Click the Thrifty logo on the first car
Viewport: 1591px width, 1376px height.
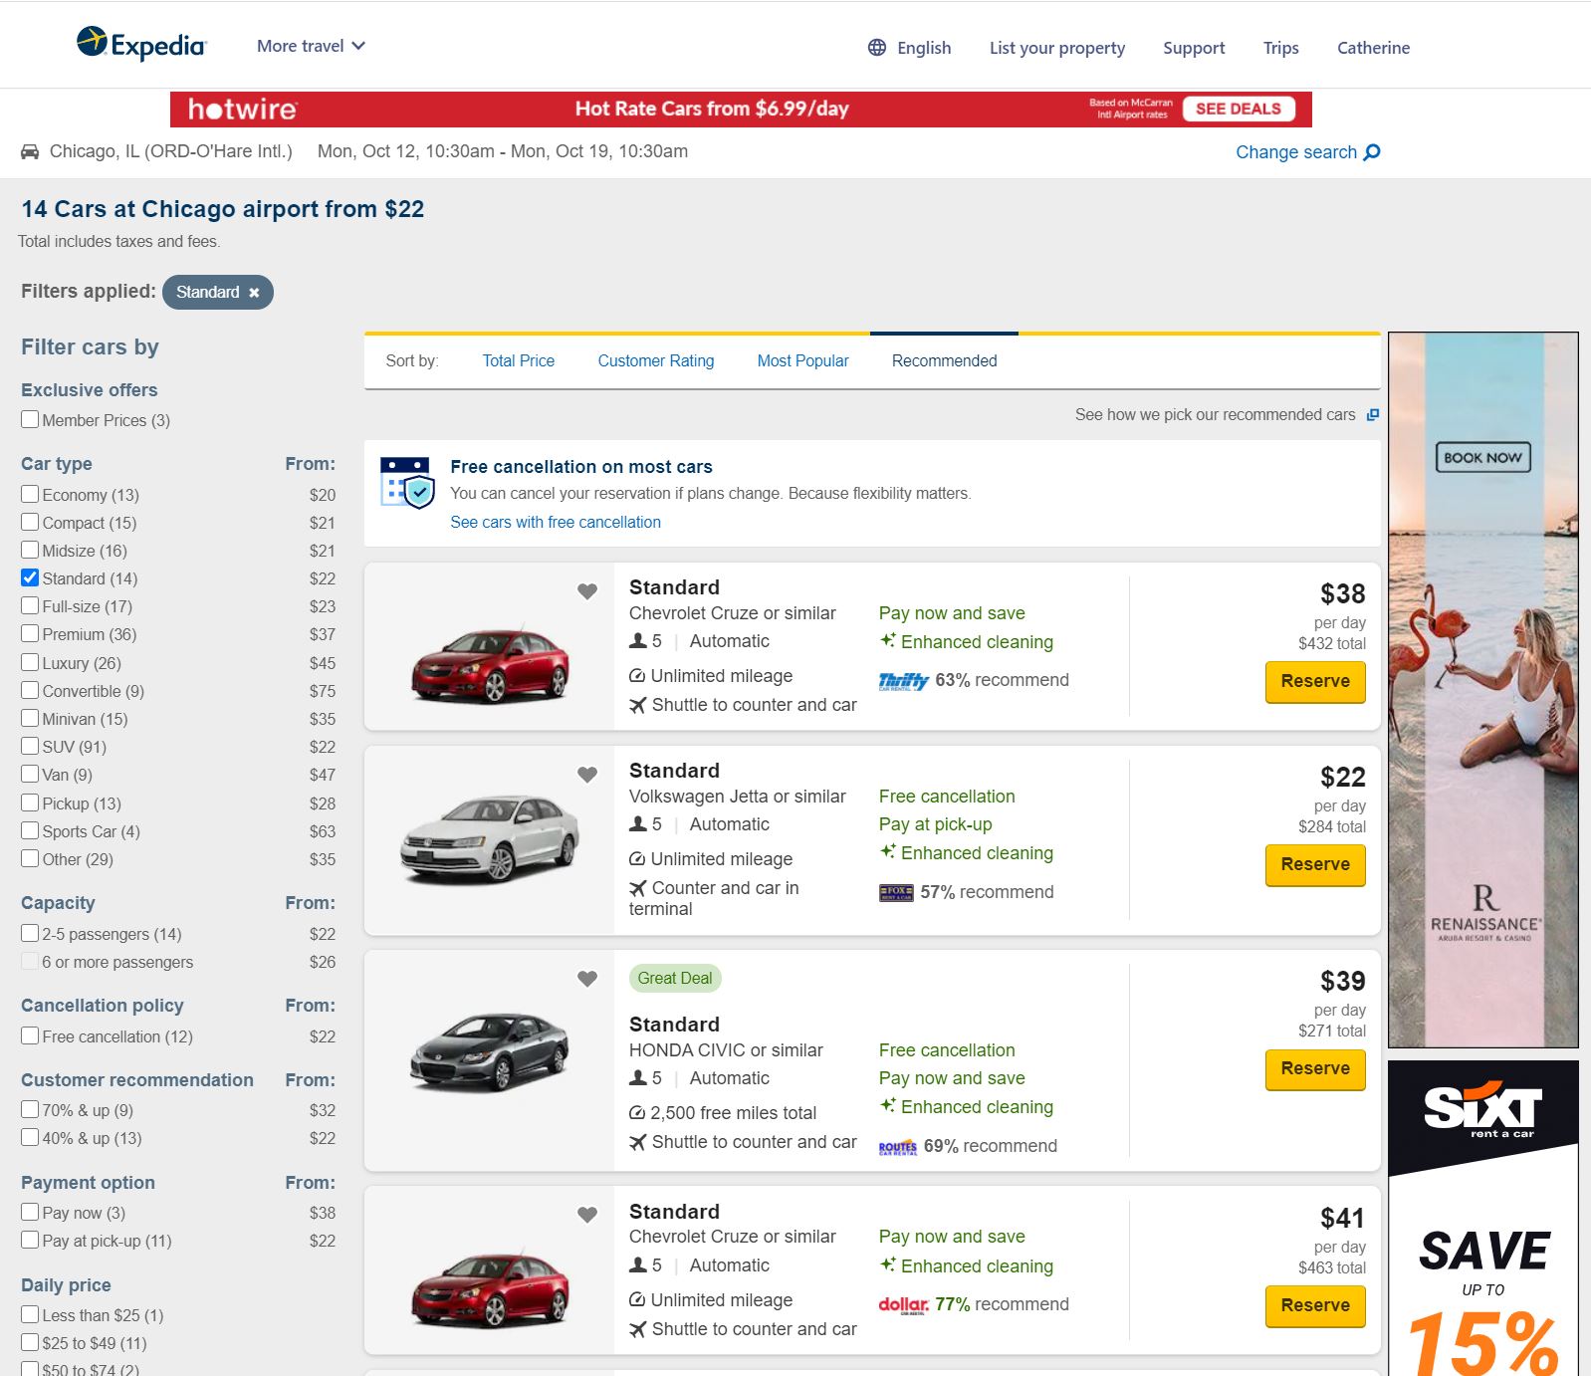pyautogui.click(x=903, y=681)
